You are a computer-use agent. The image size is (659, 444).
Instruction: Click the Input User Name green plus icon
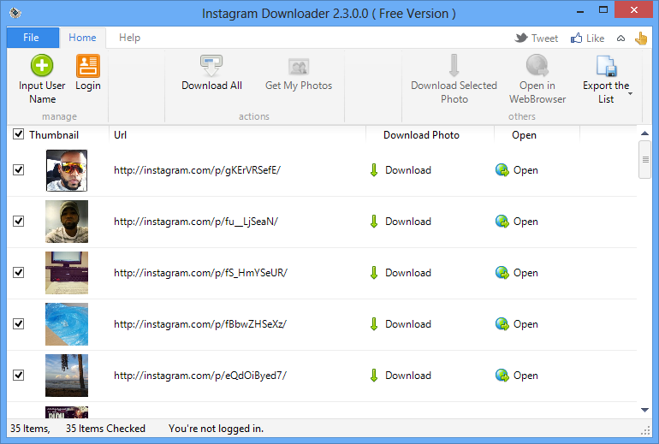[x=42, y=66]
